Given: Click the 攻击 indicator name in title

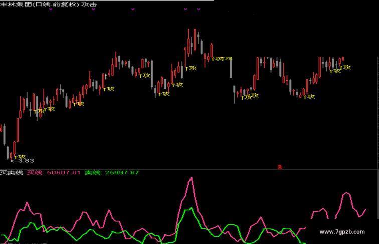Looking at the screenshot, I should [x=89, y=4].
